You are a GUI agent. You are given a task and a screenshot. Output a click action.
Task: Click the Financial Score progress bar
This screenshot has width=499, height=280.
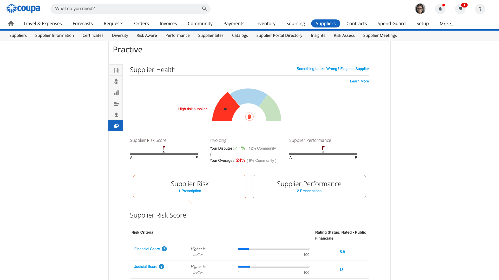coord(273,249)
